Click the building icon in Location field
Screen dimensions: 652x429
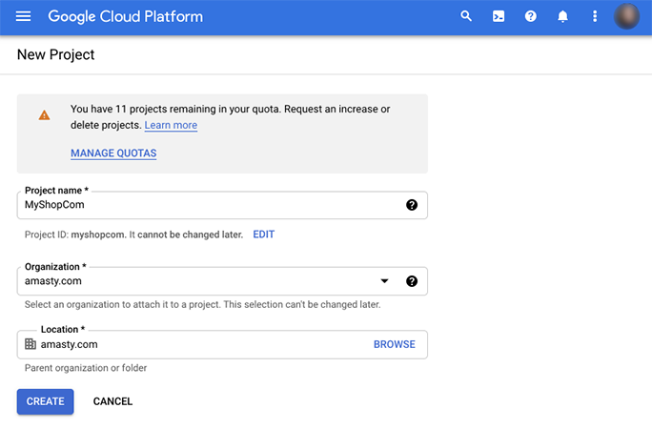[x=31, y=344]
